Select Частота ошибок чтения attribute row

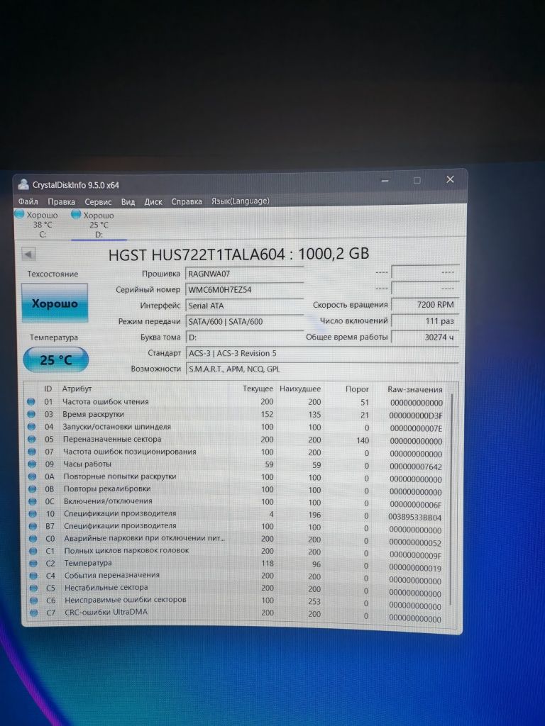pyautogui.click(x=237, y=402)
